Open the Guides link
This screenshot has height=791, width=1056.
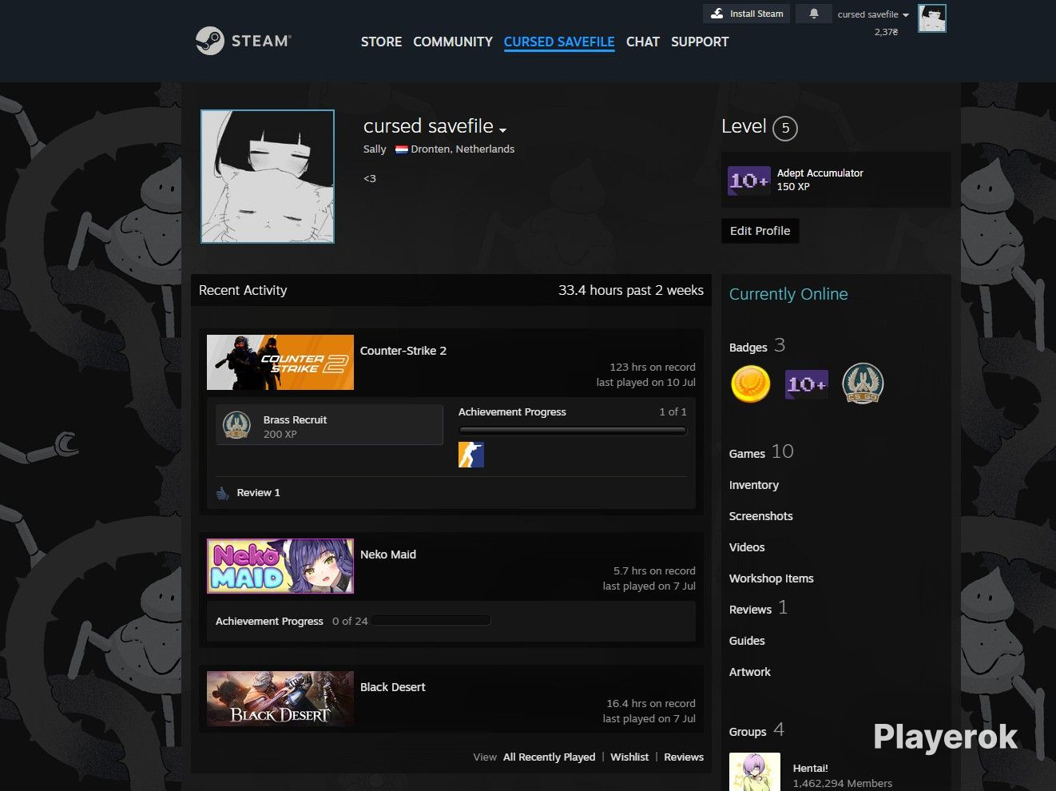747,641
